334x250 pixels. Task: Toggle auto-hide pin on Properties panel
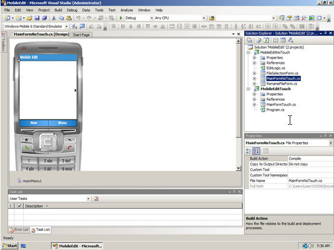click(x=325, y=136)
